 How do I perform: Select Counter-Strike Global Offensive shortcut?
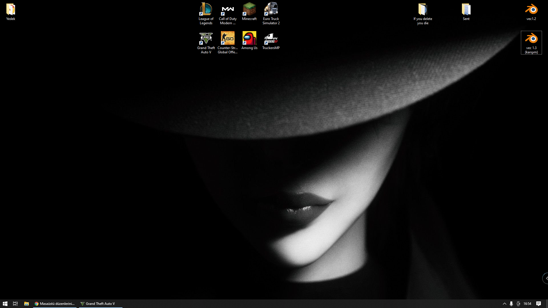click(227, 43)
